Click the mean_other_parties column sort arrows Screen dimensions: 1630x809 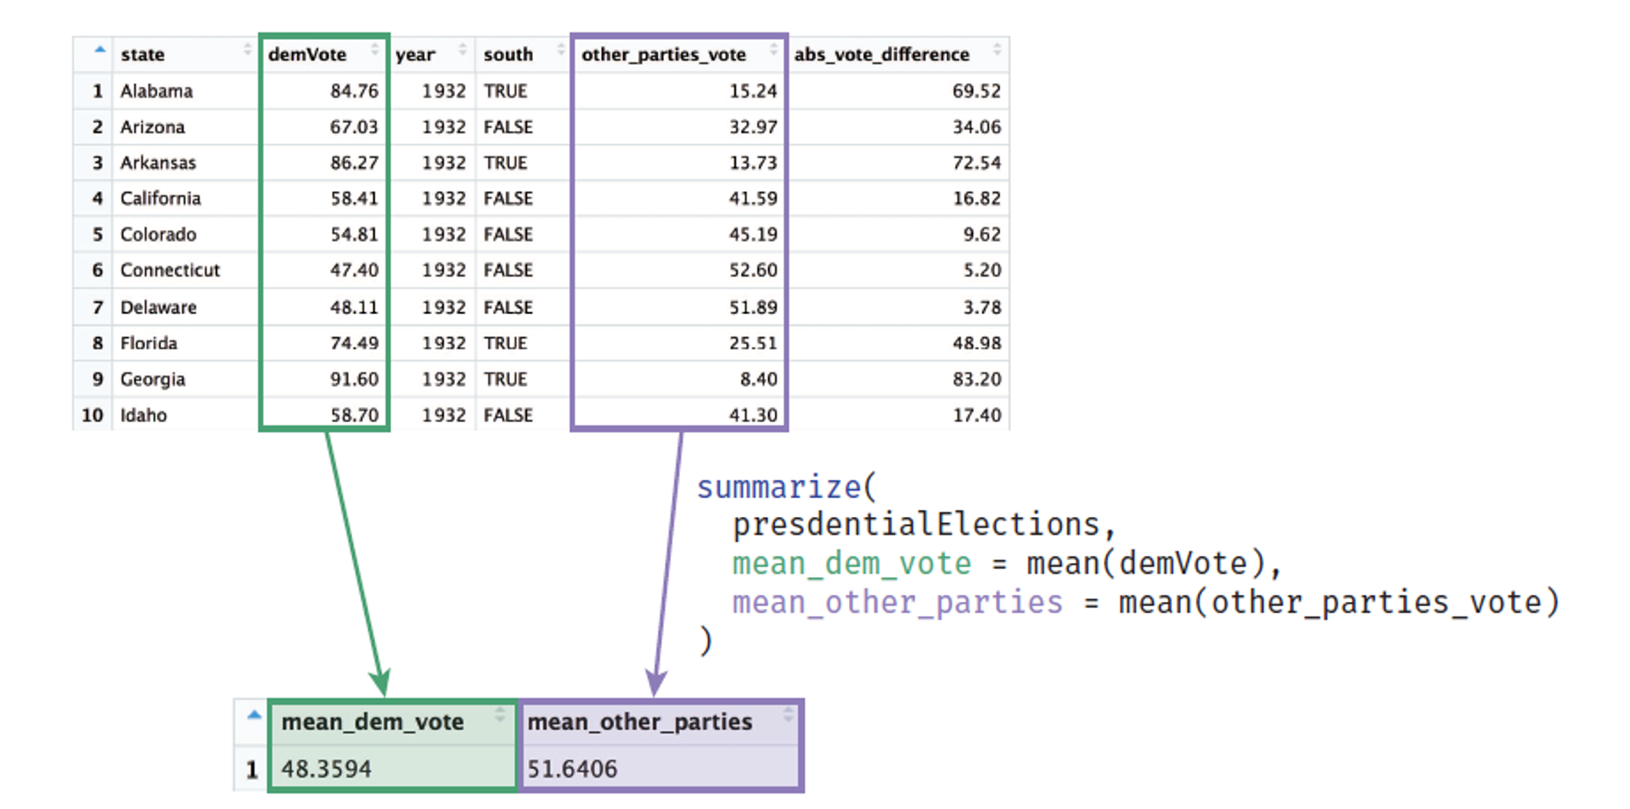[788, 716]
